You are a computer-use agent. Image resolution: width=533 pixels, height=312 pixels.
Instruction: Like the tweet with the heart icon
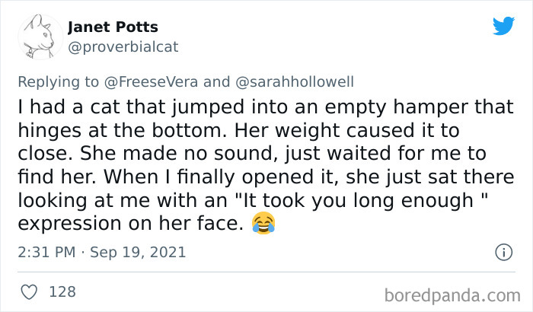coord(30,291)
